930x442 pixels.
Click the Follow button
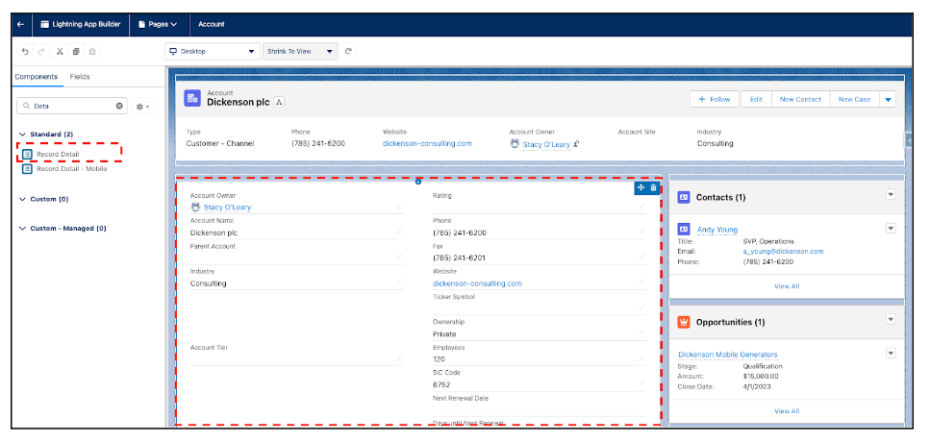(715, 99)
